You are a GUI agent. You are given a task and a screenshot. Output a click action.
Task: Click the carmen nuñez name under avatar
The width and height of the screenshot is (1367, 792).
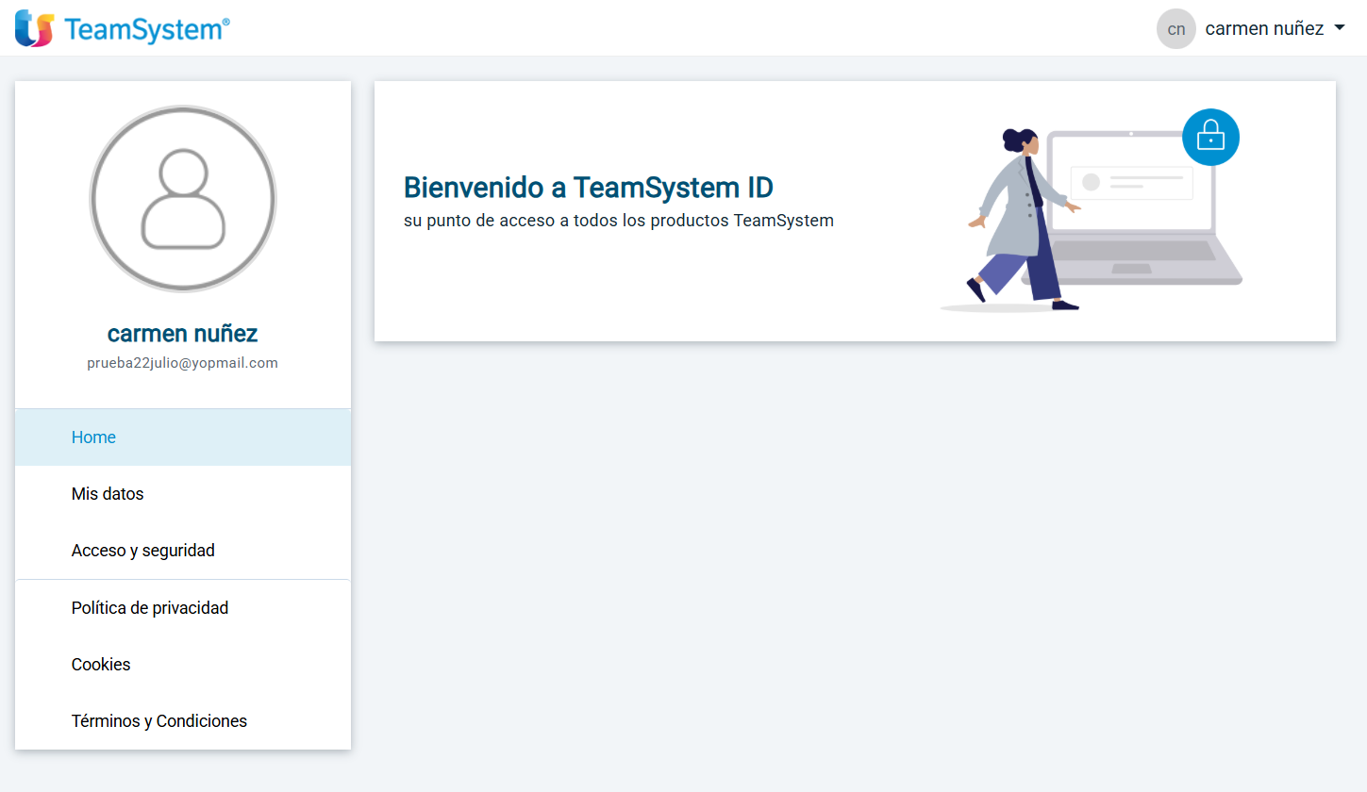click(x=183, y=334)
